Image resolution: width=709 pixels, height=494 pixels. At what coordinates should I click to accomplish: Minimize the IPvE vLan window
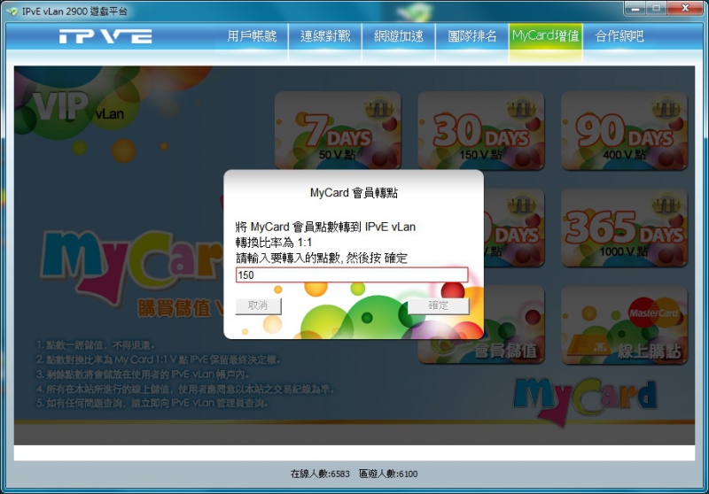pyautogui.click(x=635, y=8)
